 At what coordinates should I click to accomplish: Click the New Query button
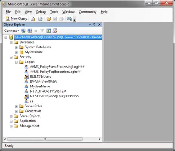pyautogui.click(x=16, y=19)
